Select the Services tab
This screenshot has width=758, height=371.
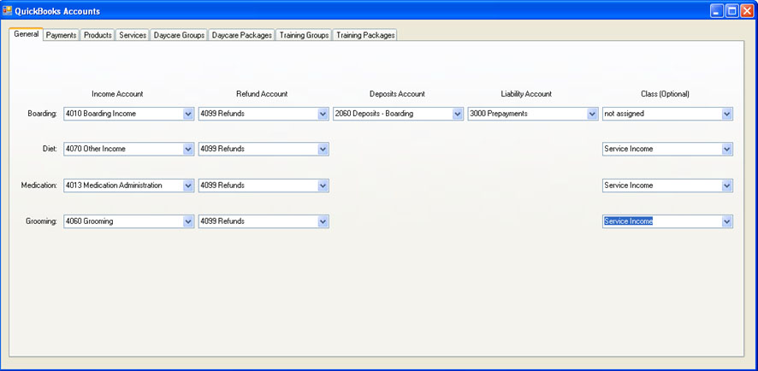point(133,35)
